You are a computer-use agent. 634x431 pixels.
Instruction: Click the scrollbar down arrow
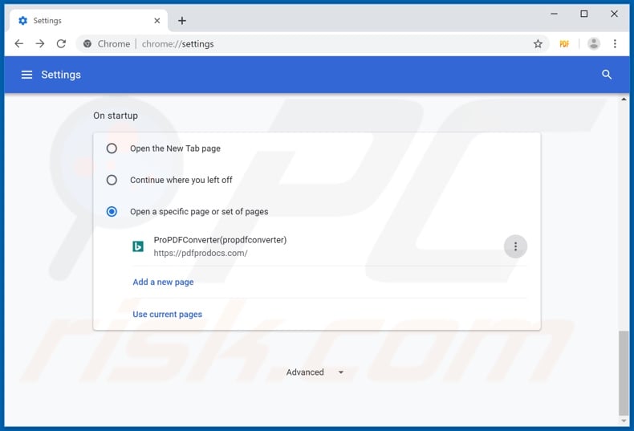click(624, 421)
